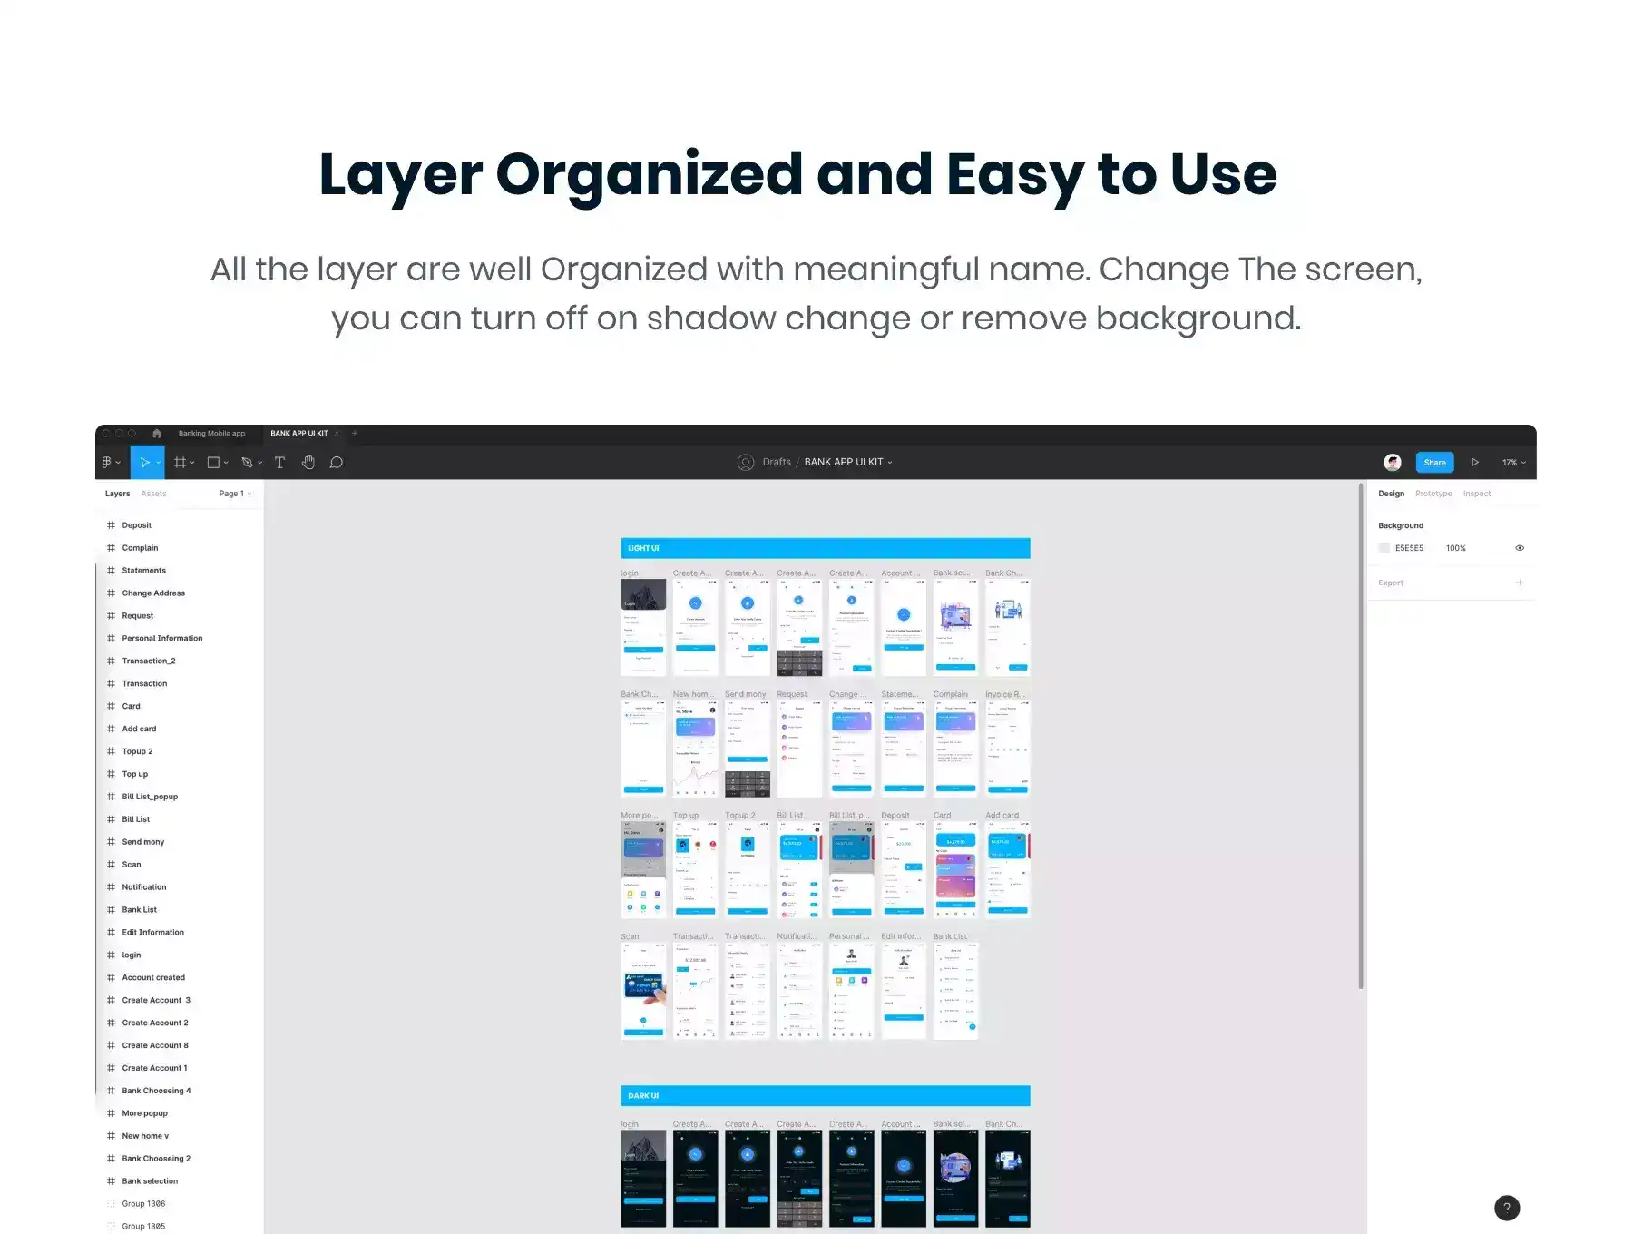Select the Text tool
The height and width of the screenshot is (1234, 1633).
tap(279, 463)
